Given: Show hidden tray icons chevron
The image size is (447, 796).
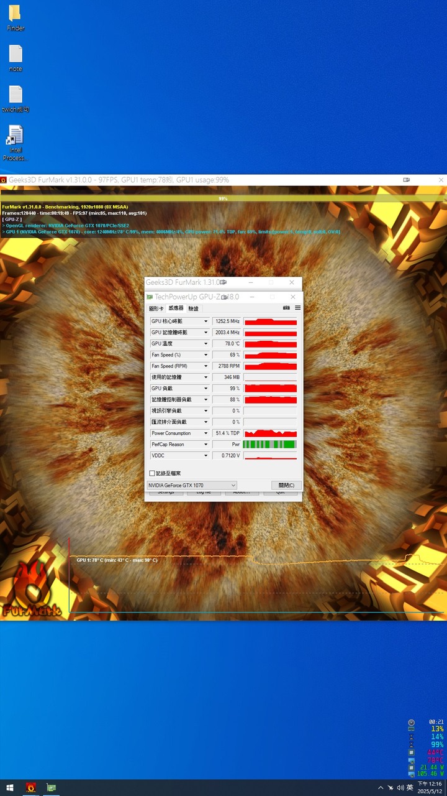Looking at the screenshot, I should (x=381, y=787).
